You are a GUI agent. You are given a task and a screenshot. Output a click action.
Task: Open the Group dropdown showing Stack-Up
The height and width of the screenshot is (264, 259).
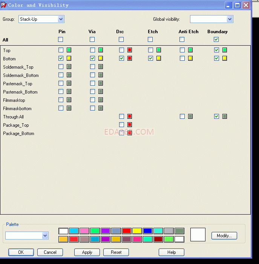(41, 19)
